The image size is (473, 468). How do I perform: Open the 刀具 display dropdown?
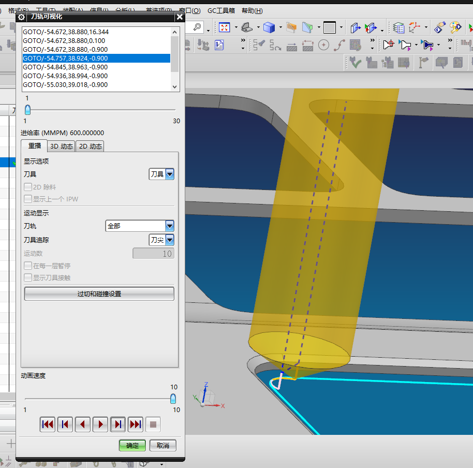click(x=161, y=174)
